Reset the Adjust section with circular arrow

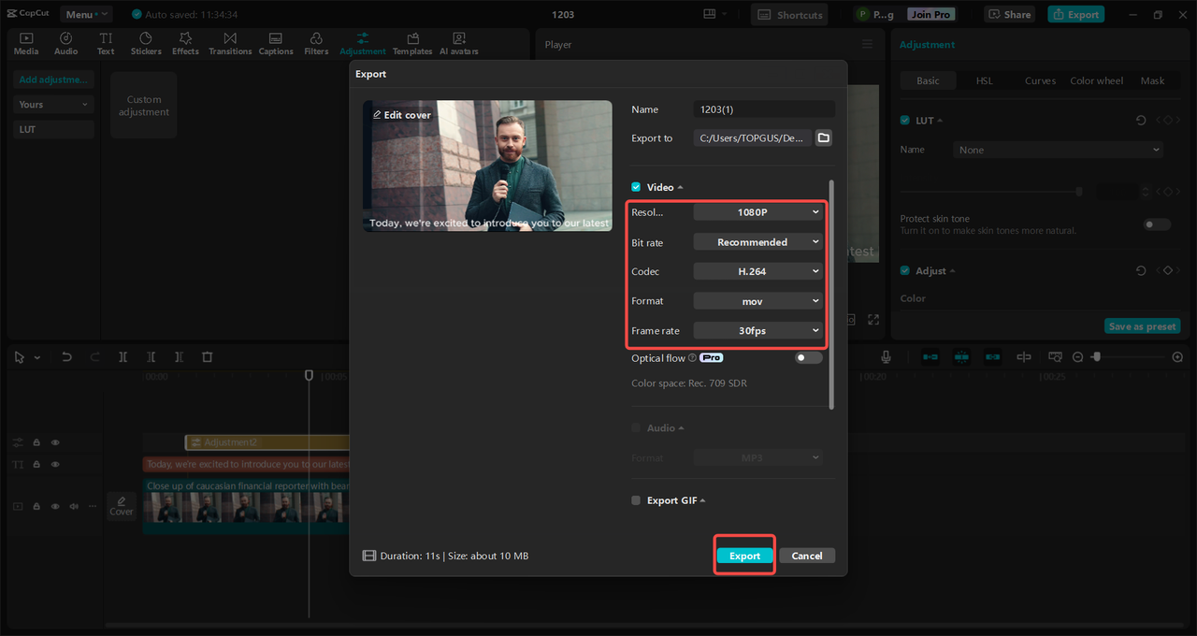[1141, 270]
